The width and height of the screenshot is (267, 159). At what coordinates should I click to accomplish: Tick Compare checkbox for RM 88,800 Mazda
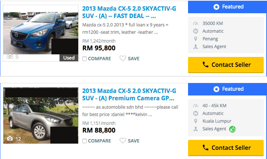pos(84,141)
